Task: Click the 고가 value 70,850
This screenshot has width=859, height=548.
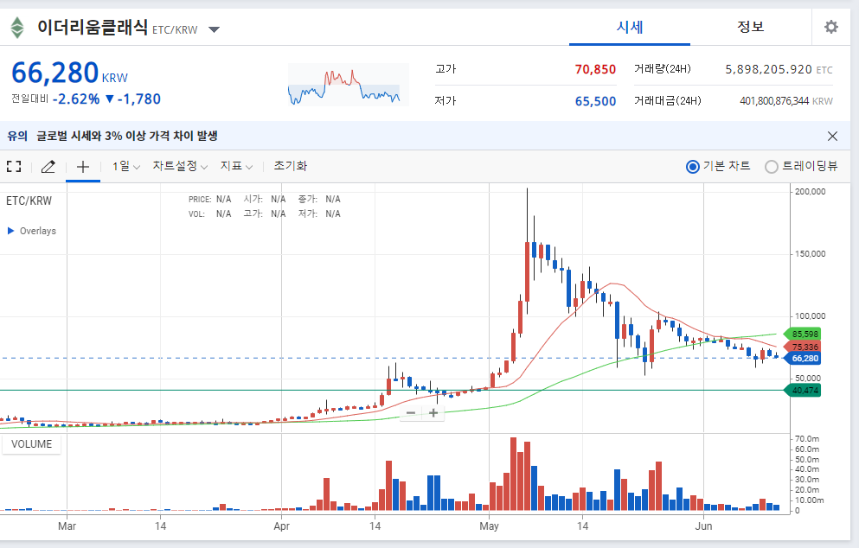Action: [595, 69]
